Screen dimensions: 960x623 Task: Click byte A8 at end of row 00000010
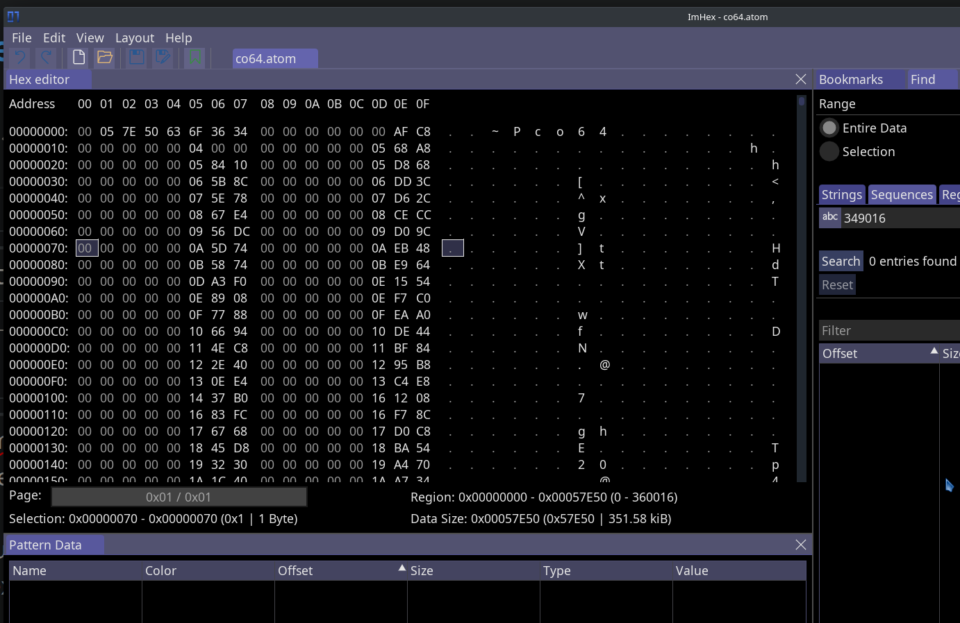pos(423,148)
